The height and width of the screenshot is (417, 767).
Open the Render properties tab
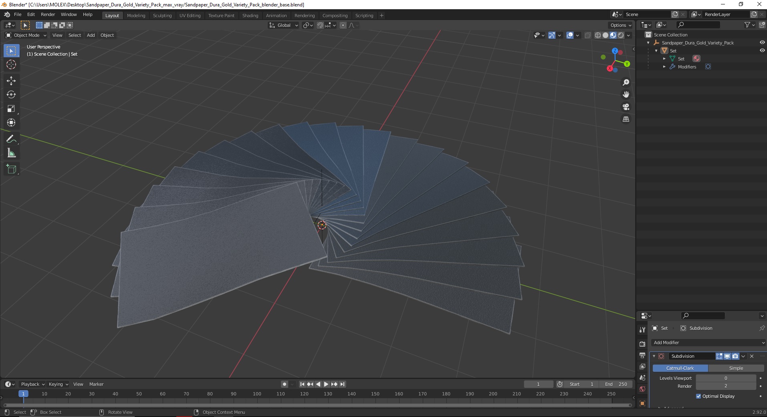click(x=642, y=344)
